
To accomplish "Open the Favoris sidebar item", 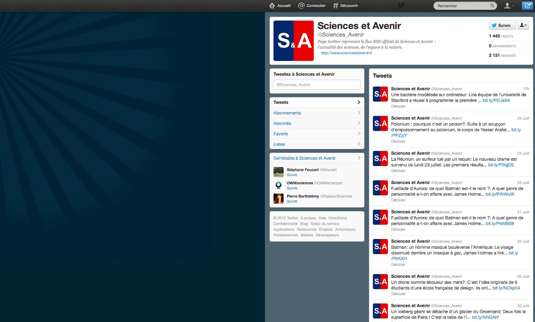I will [317, 134].
